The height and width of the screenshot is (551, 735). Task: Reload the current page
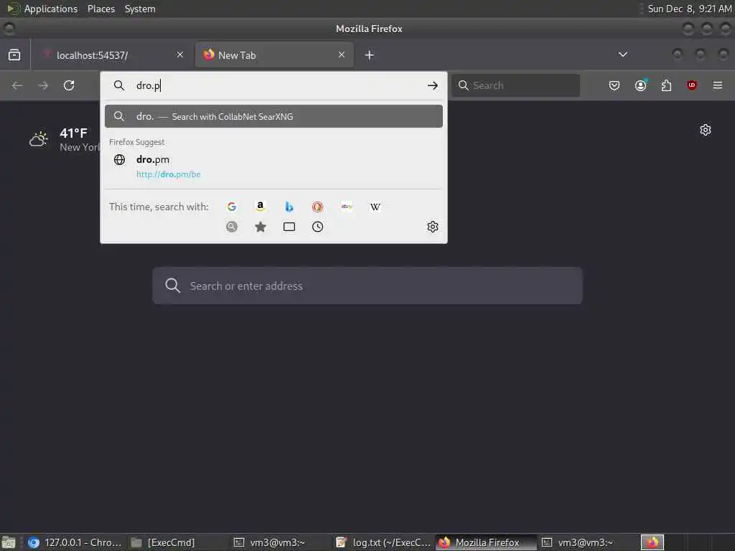pos(69,85)
